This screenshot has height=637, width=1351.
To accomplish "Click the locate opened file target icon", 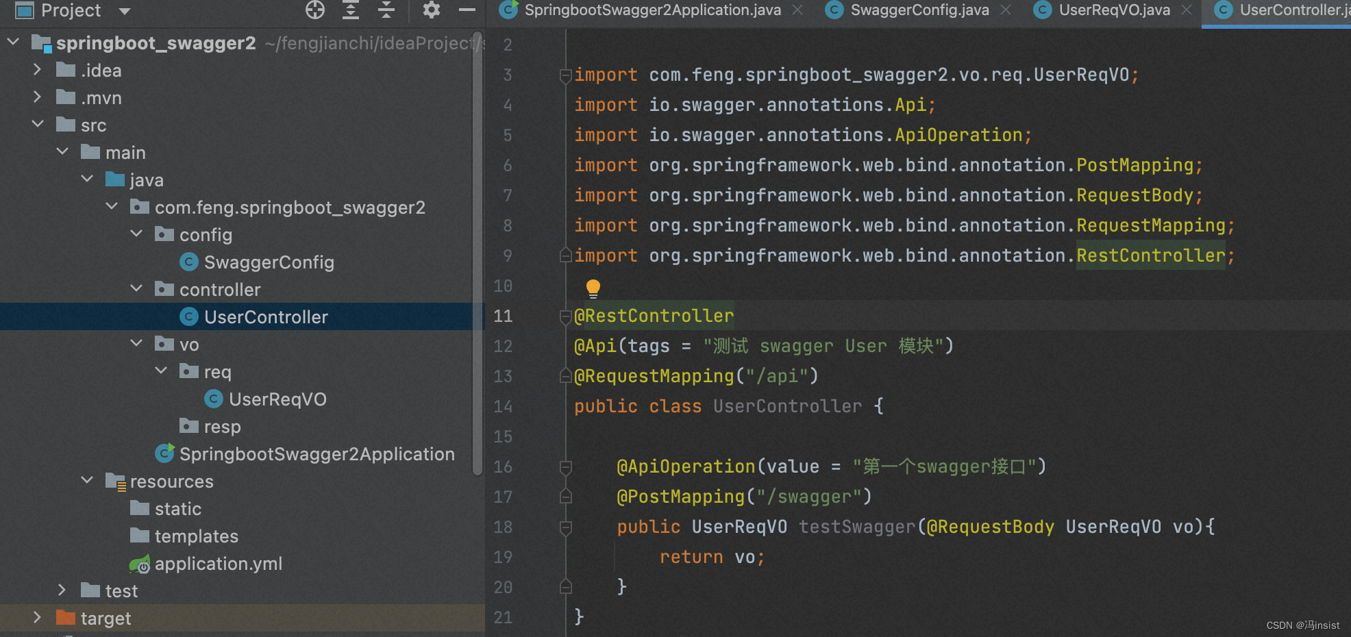I will tap(315, 10).
